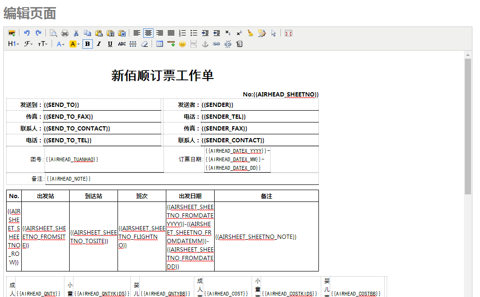The height and width of the screenshot is (297, 480).
Task: Toggle fullscreen editor mode
Action: pyautogui.click(x=289, y=33)
